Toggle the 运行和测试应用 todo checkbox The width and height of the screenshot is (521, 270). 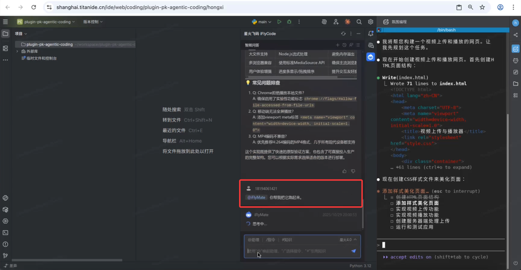tap(392, 227)
